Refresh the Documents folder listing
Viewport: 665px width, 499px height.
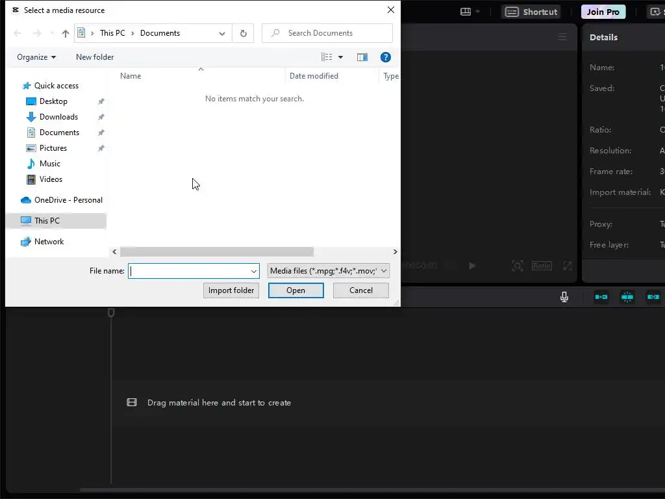[244, 33]
